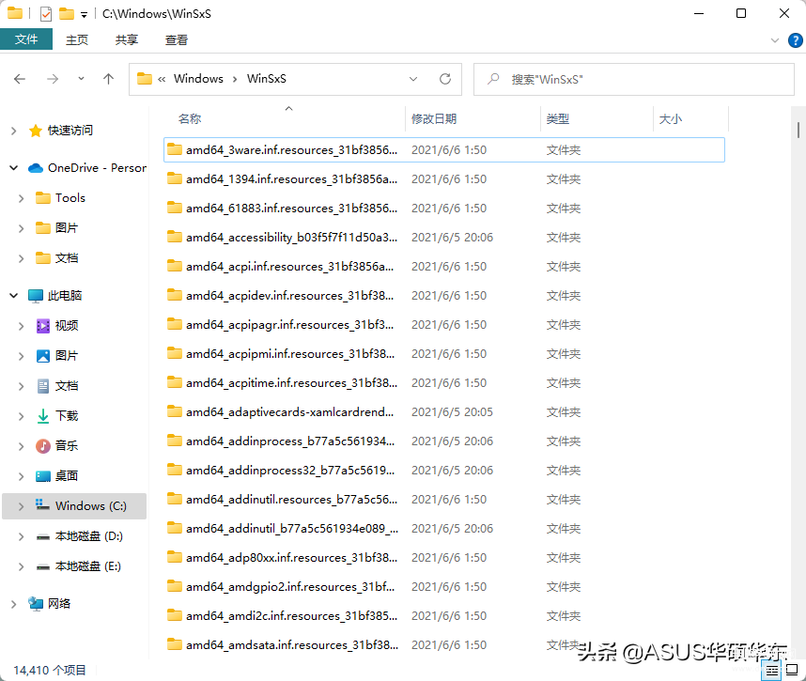Click WinSxS in the address breadcrumb
Viewport: 806px width, 681px height.
point(266,79)
